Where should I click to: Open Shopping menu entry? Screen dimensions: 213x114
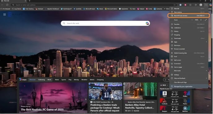point(189,35)
